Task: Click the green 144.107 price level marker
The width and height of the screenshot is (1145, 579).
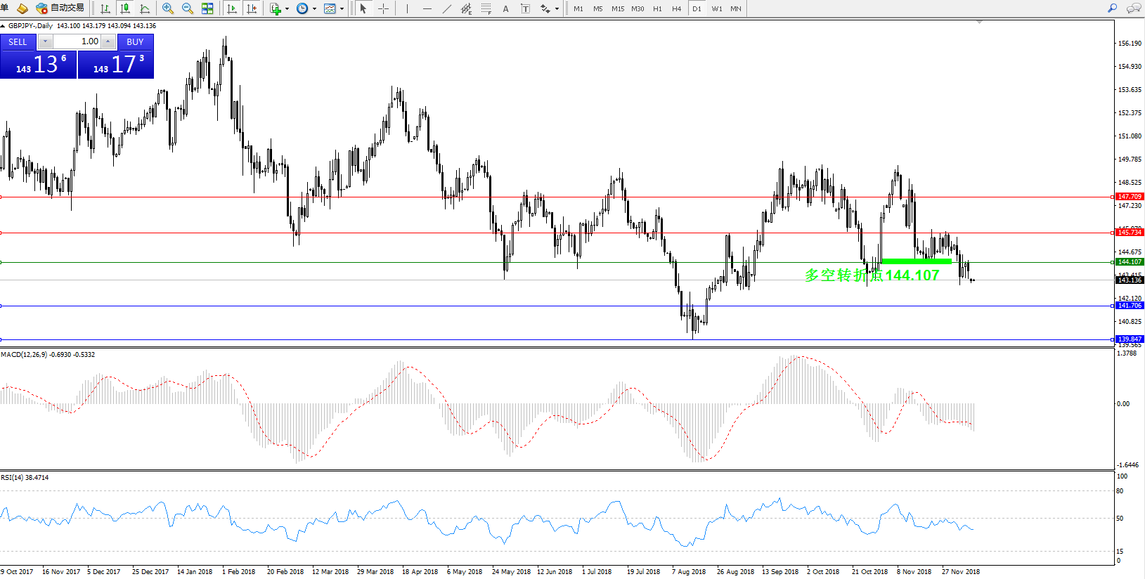Action: click(1130, 262)
